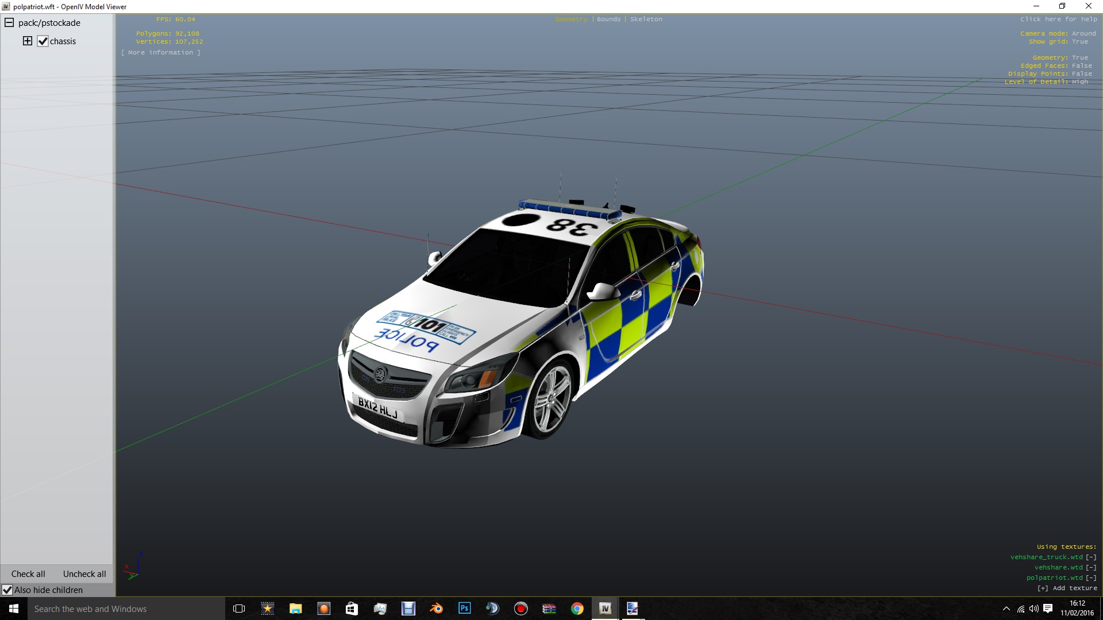Launch Google Chrome from taskbar
Screen dimensions: 1103x620
[x=577, y=609]
